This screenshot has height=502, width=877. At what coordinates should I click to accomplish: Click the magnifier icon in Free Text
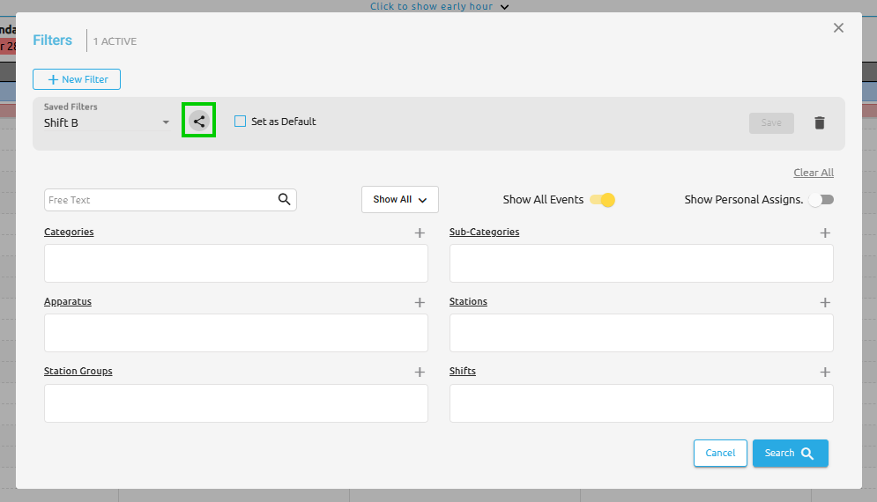[284, 200]
